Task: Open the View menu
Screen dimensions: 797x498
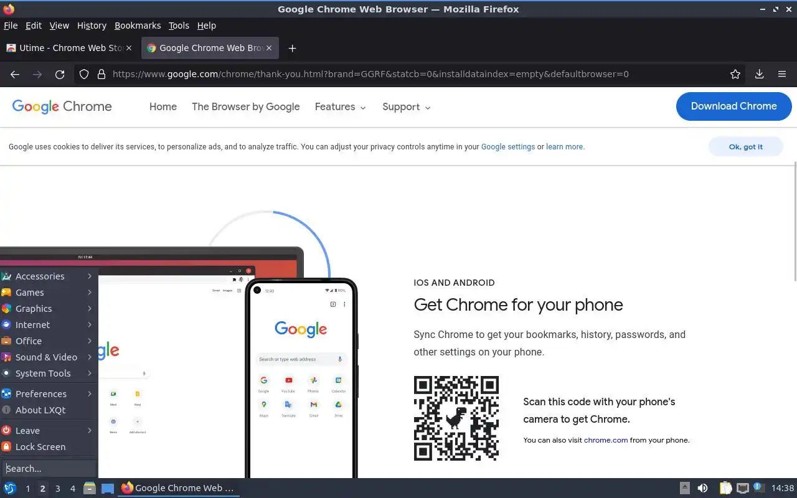Action: [x=59, y=26]
